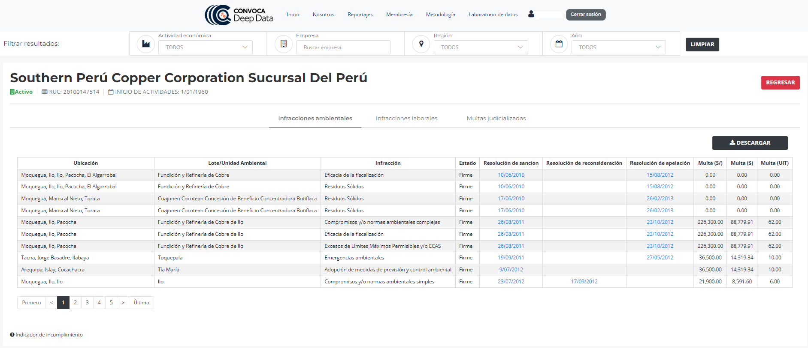Select page 3 in pagination

pos(87,303)
